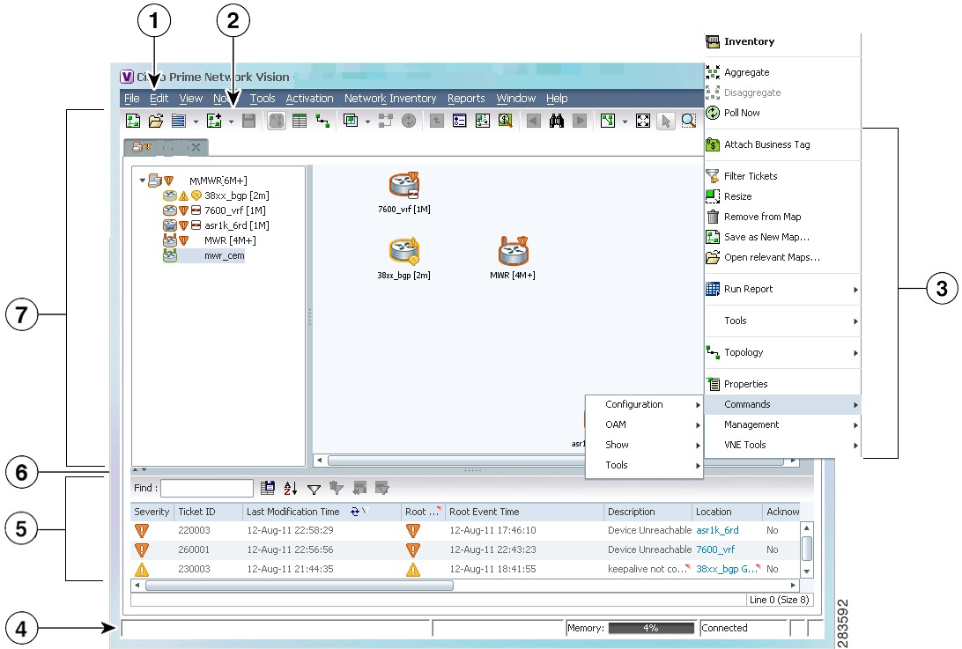
Task: Expand the OAM submenu
Action: tap(644, 424)
